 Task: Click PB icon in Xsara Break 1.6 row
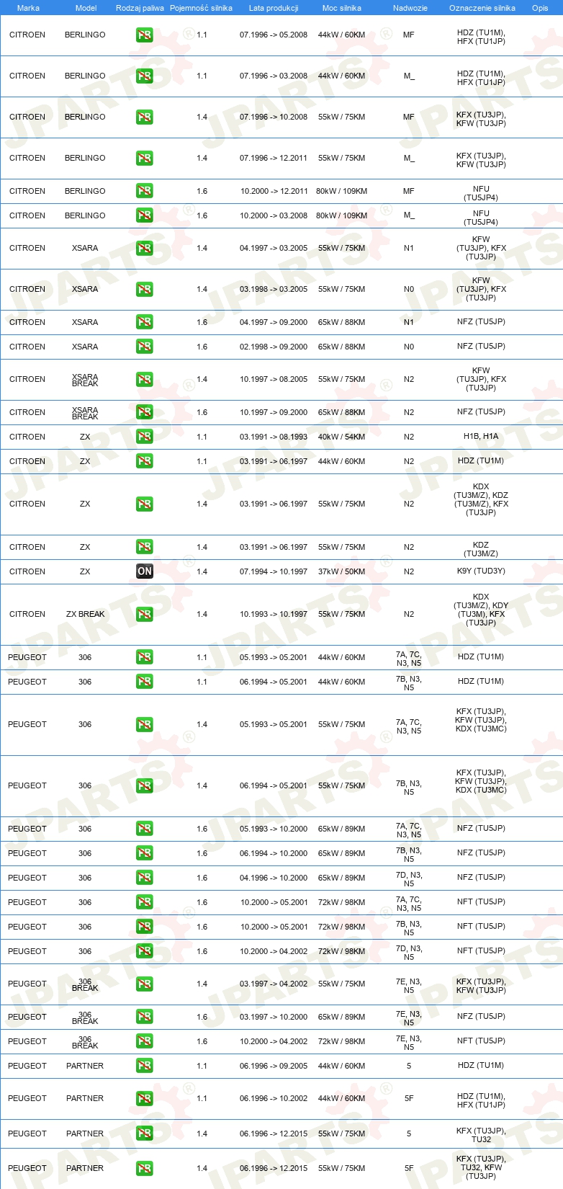(145, 412)
